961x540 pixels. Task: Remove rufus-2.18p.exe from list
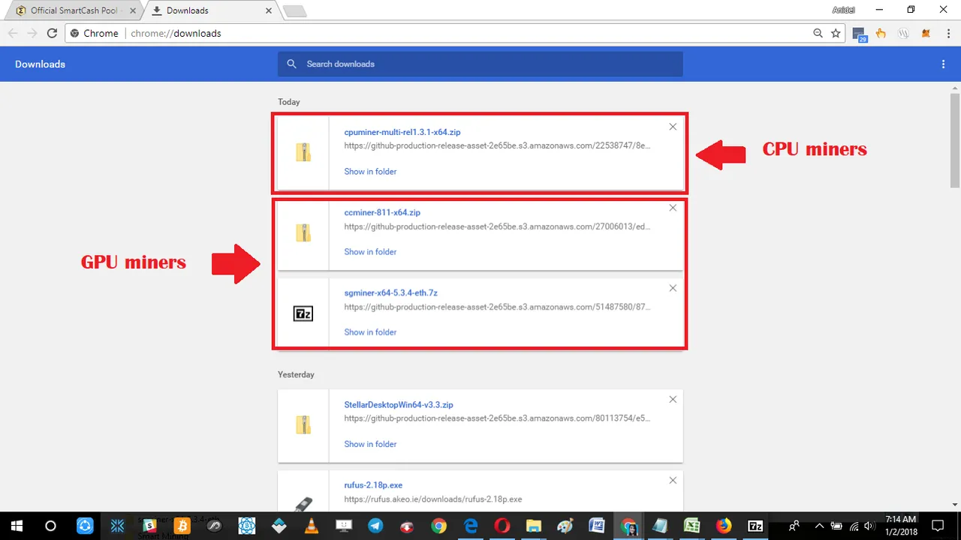[673, 481]
